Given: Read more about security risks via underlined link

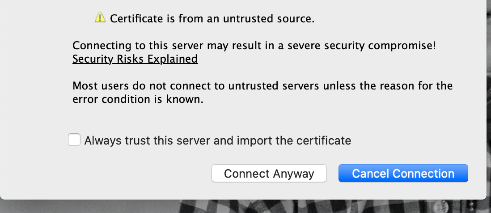Looking at the screenshot, I should (135, 59).
